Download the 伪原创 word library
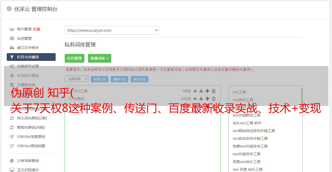This screenshot has height=172, width=332. pos(201,99)
